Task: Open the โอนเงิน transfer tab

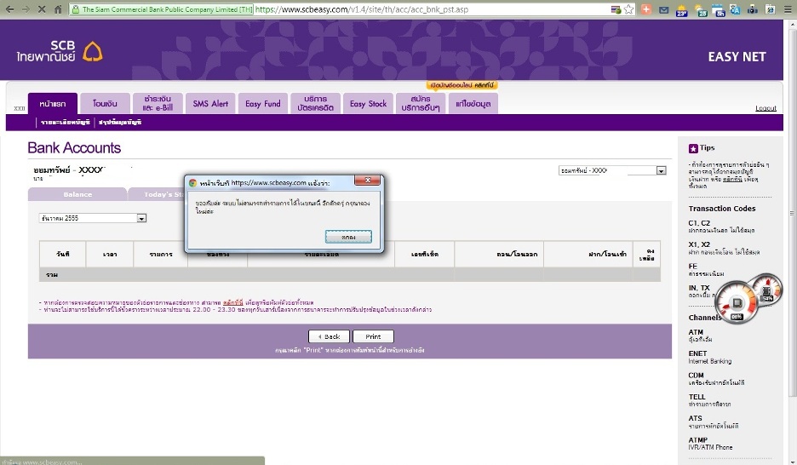Action: coord(106,104)
